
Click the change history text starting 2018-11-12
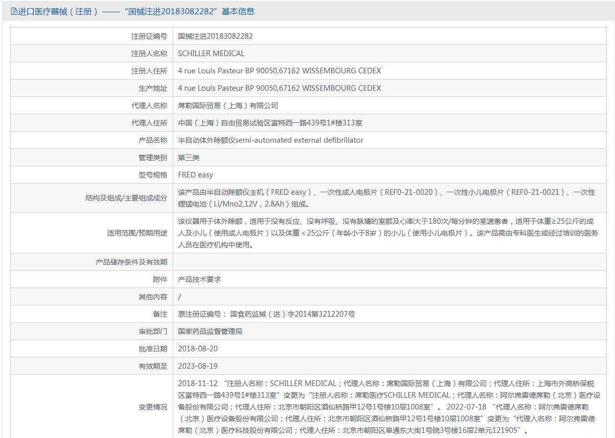pos(389,407)
